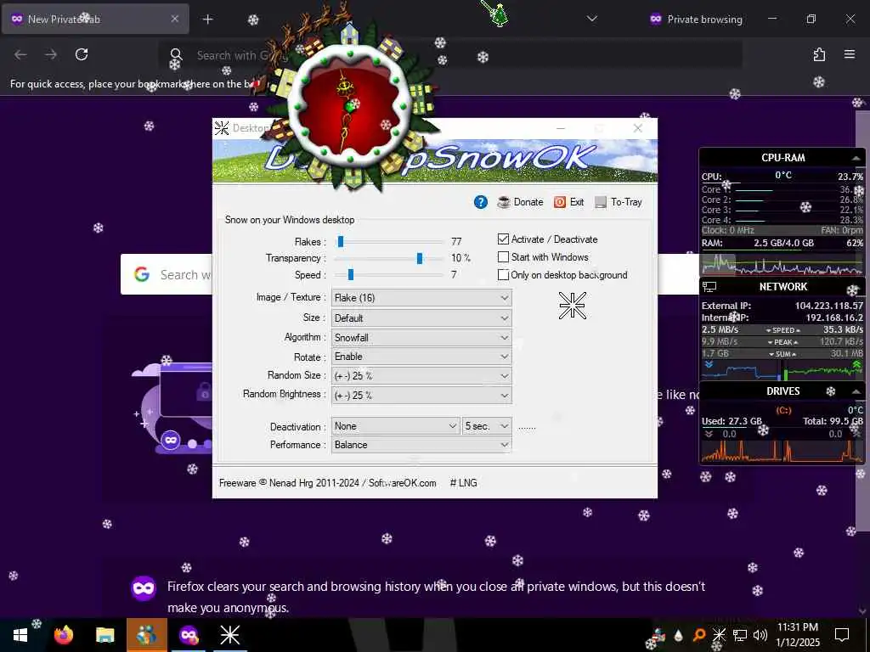Open the Performance Balance dropdown
870x652 pixels.
(x=421, y=445)
